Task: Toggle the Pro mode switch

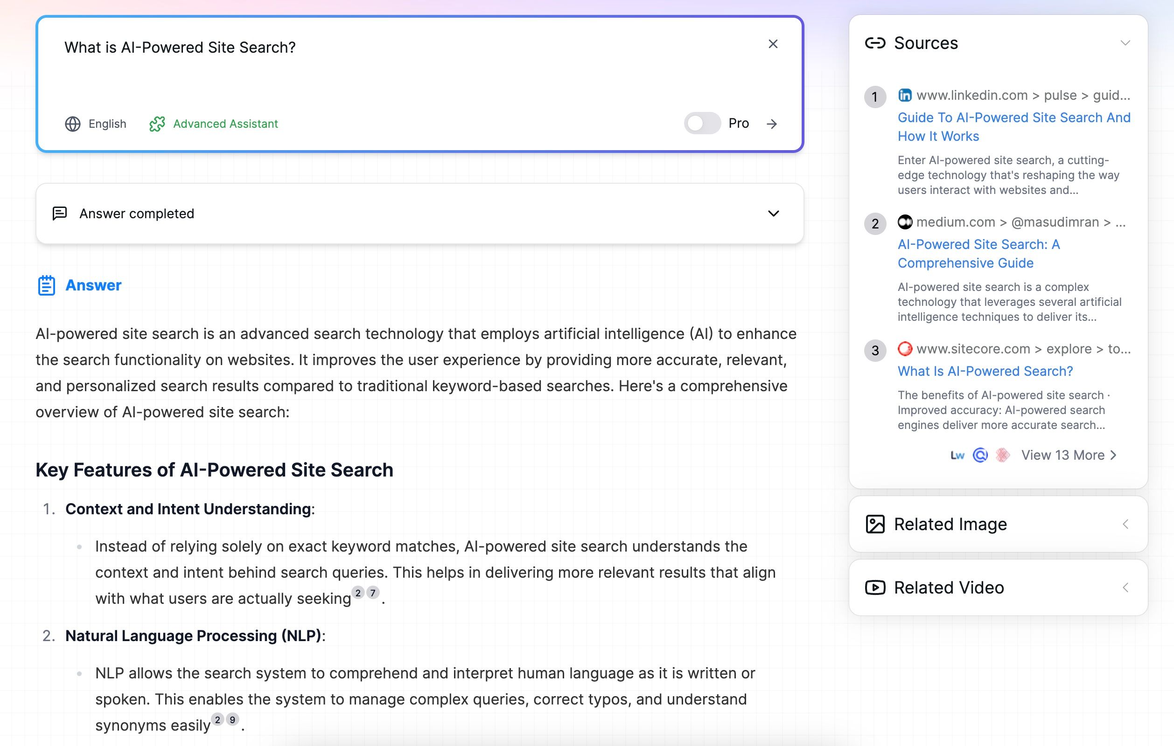Action: click(x=703, y=123)
